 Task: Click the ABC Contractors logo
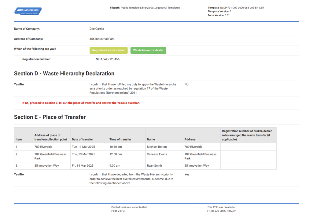28,11
